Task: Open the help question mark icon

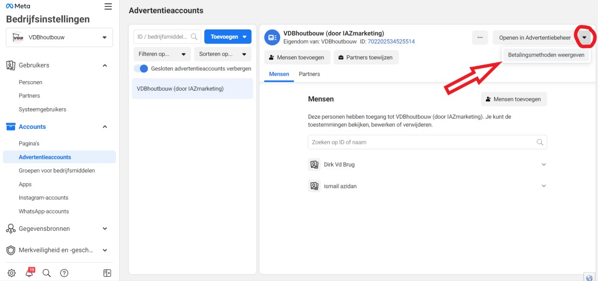Action: (x=64, y=273)
